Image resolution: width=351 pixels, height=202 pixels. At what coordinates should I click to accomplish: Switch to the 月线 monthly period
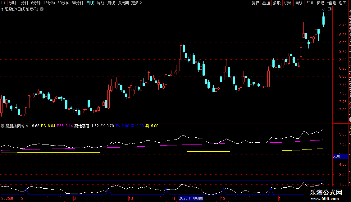tap(111, 3)
